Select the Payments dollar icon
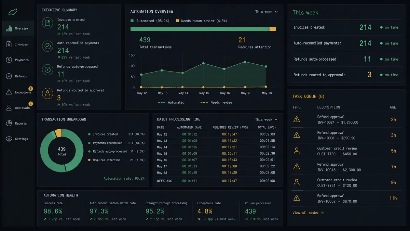This screenshot has height=231, width=410. [9, 60]
